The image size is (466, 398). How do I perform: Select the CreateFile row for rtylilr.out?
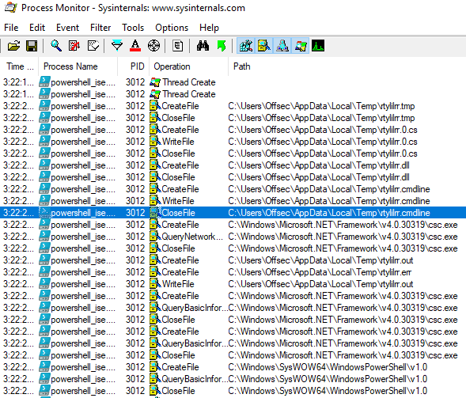click(x=233, y=260)
